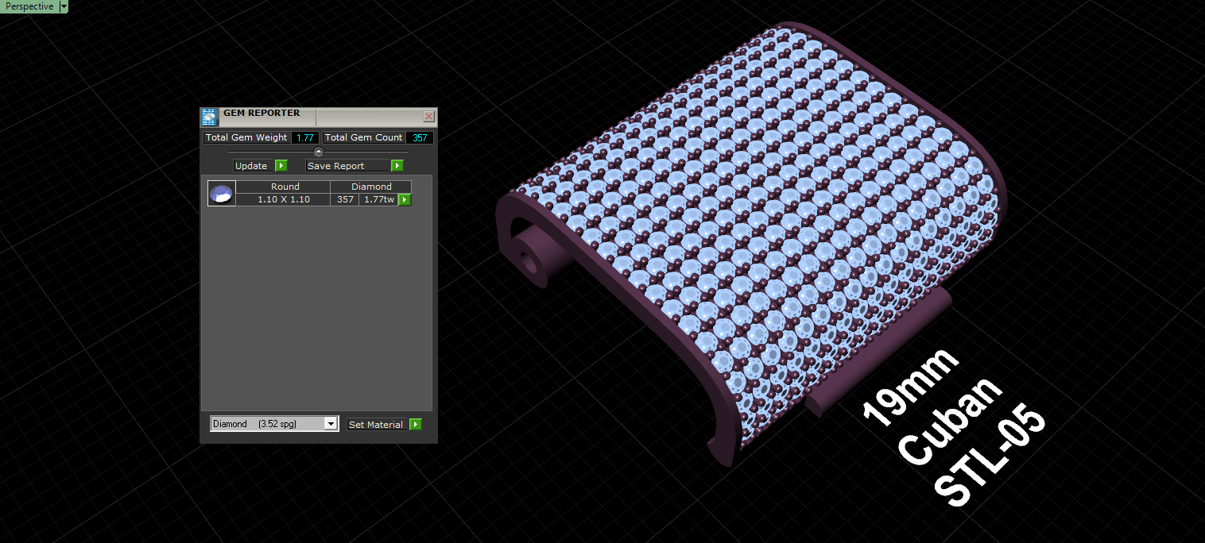1205x543 pixels.
Task: Select the Total Gem Count value field
Action: [x=420, y=137]
